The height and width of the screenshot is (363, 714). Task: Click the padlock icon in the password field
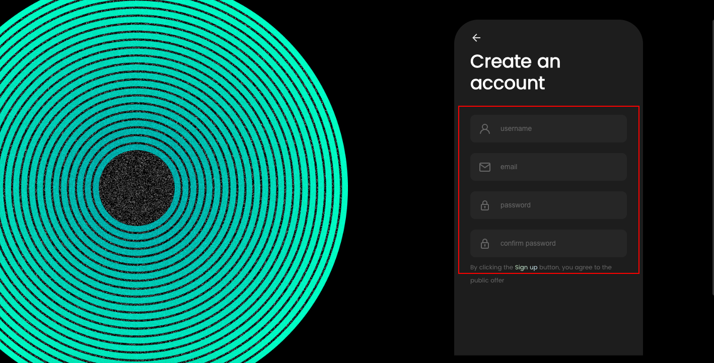(485, 205)
